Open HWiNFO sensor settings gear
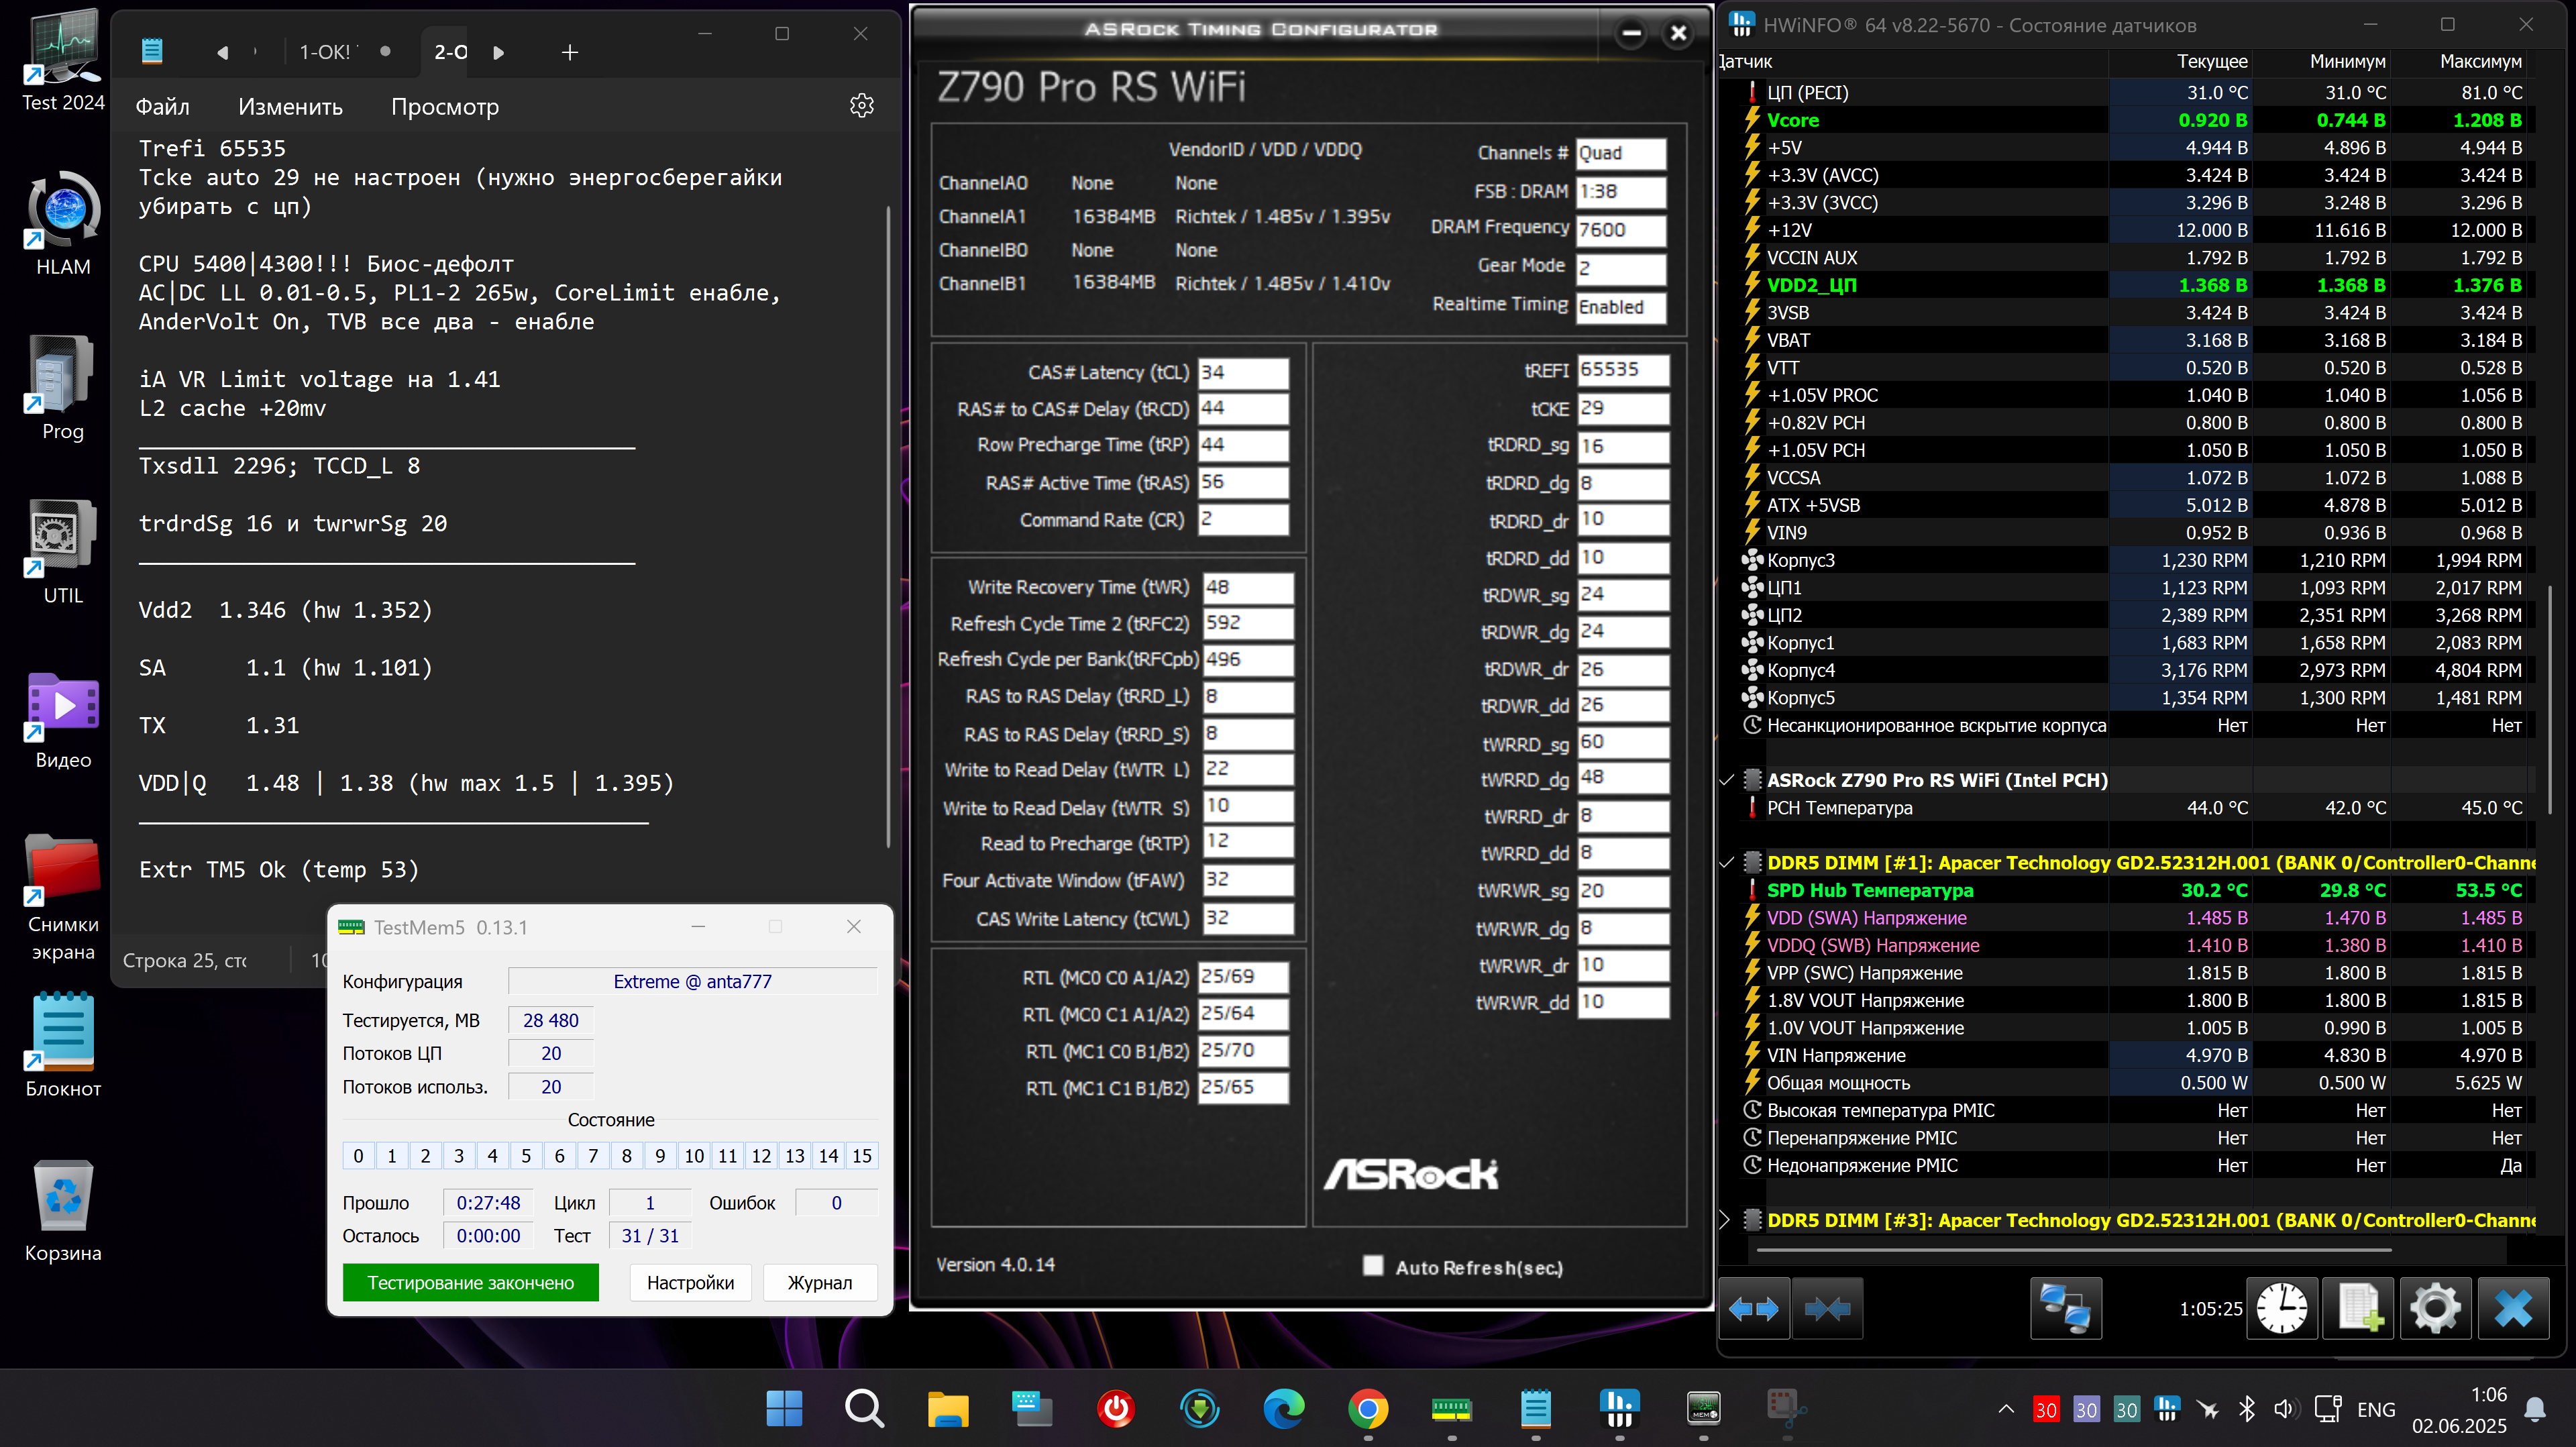 (2435, 1308)
